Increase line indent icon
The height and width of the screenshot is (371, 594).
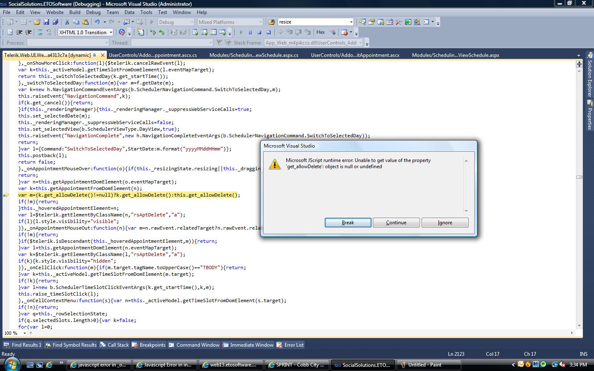[28, 32]
